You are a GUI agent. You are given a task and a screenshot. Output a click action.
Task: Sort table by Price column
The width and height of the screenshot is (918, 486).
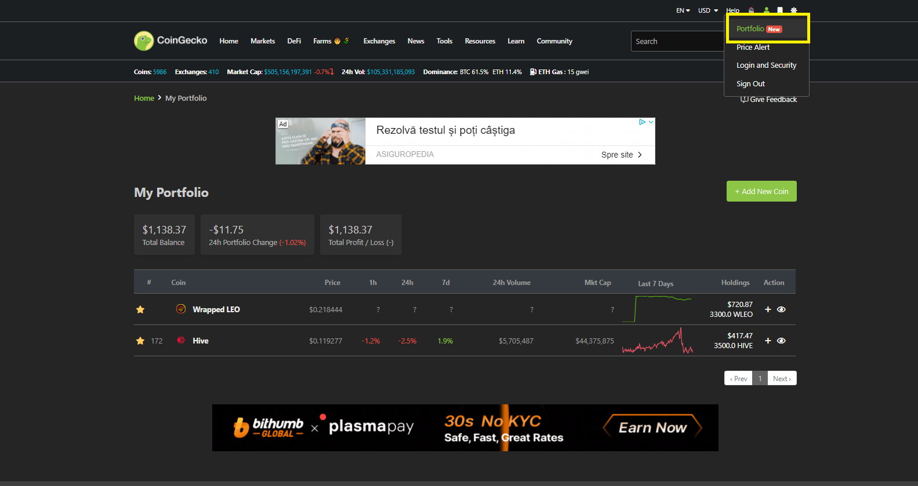coord(332,283)
